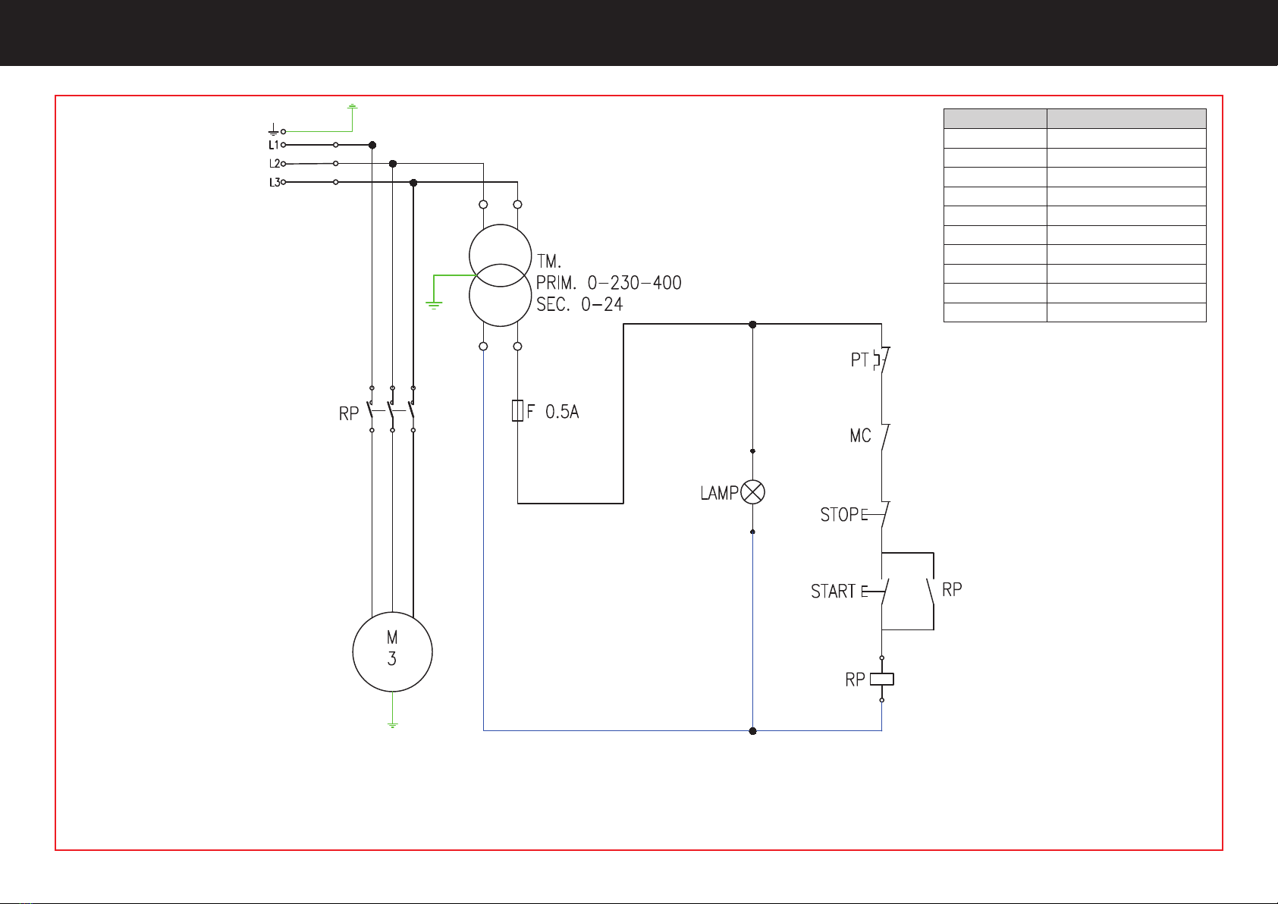Select the green ground symbol left of transformer
The width and height of the screenshot is (1278, 904).
click(433, 305)
